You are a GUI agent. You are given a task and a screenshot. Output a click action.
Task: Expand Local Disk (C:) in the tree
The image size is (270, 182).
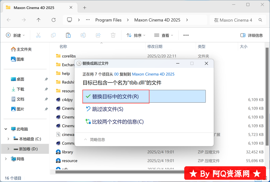pos(8,139)
